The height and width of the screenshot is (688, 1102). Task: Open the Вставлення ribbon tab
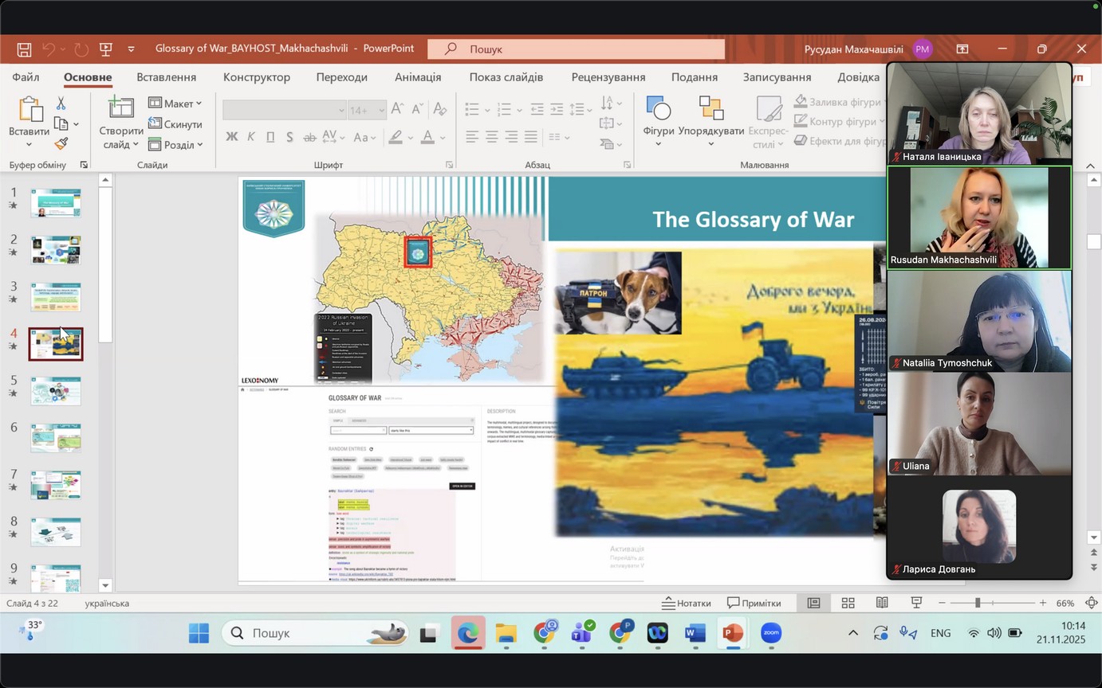tap(166, 77)
